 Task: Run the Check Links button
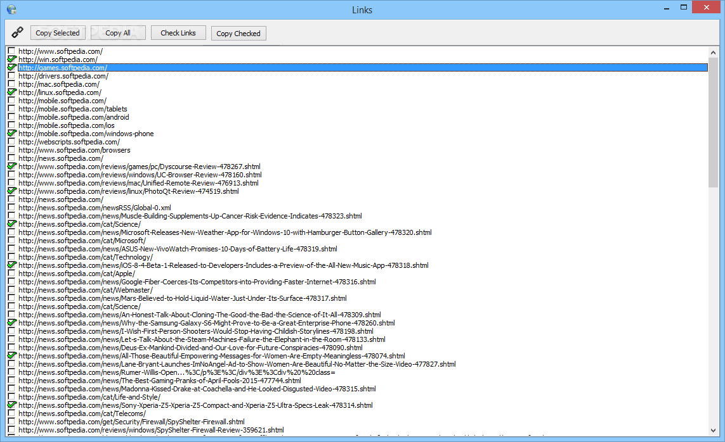(x=178, y=33)
